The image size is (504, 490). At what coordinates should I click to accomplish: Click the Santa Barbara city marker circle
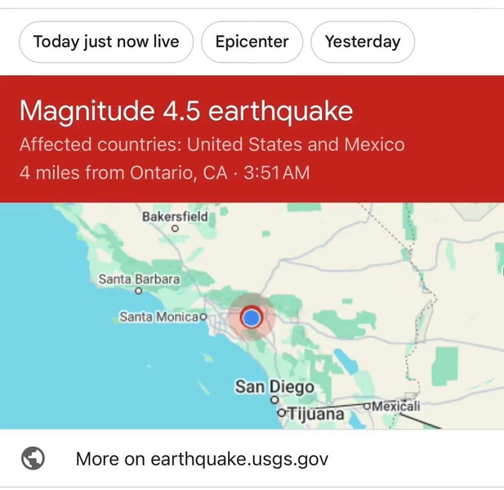(x=139, y=290)
